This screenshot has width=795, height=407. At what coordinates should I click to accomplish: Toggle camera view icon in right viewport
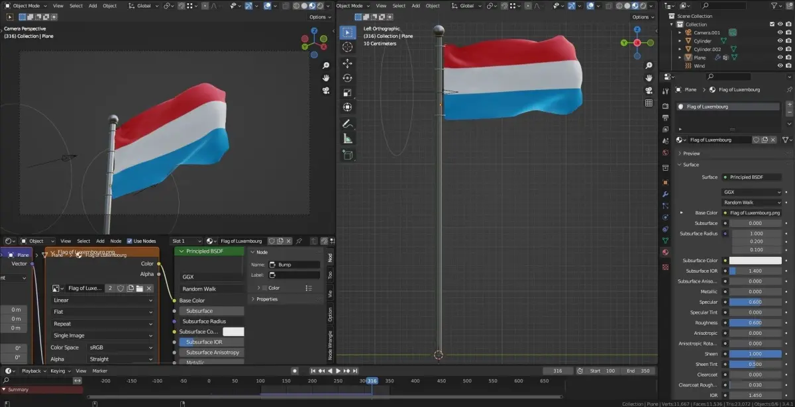(x=649, y=91)
